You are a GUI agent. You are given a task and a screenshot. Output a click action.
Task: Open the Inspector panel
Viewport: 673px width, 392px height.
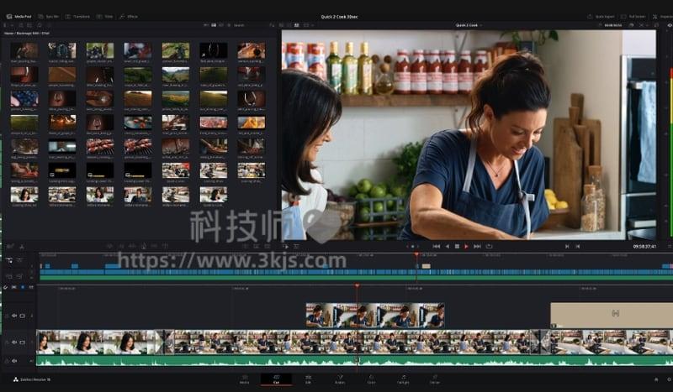click(662, 16)
